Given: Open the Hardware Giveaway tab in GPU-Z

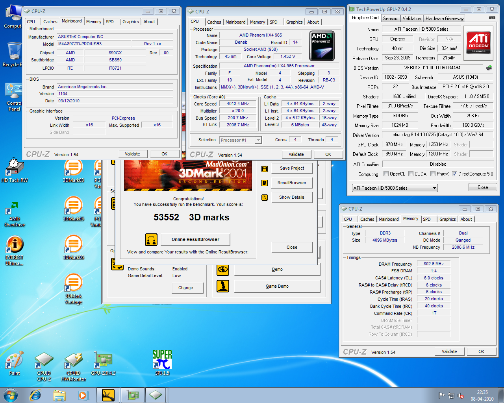Looking at the screenshot, I should coord(445,18).
